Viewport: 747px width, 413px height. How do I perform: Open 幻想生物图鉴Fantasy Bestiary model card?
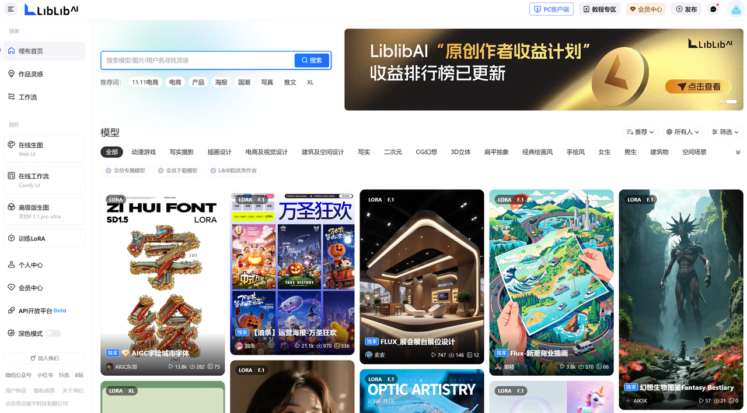tap(681, 299)
